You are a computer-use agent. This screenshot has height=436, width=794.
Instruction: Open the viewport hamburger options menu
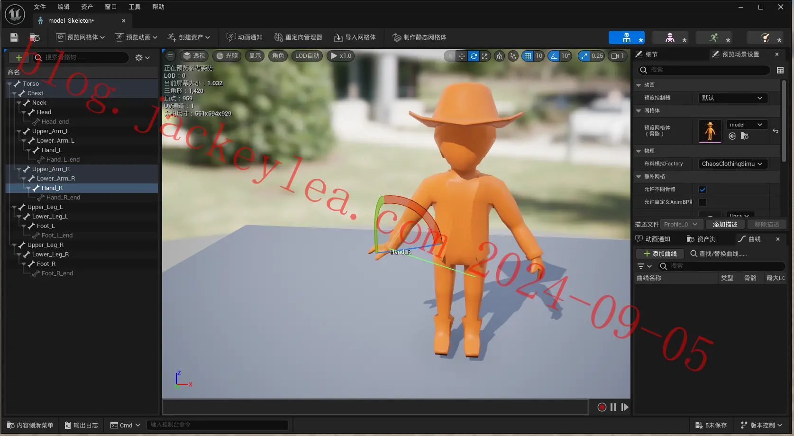(x=171, y=56)
